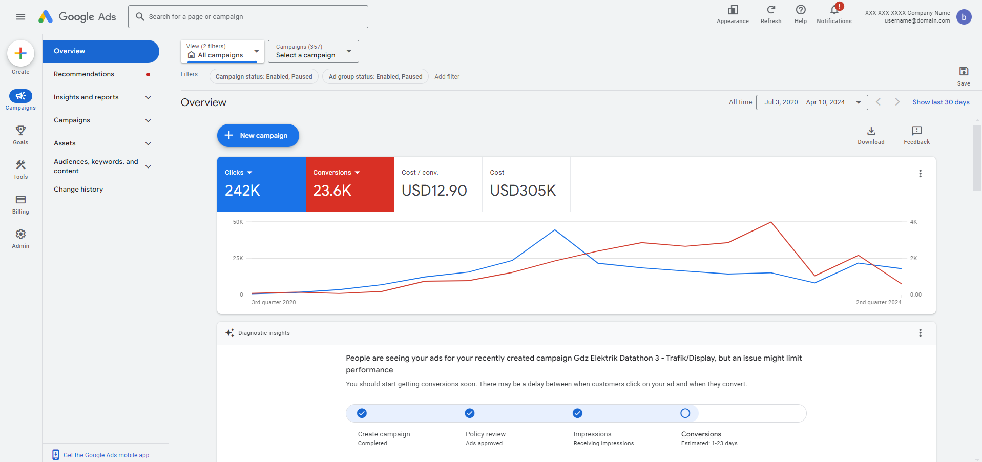Click the Ad group status filter chip
The image size is (982, 462).
(375, 77)
